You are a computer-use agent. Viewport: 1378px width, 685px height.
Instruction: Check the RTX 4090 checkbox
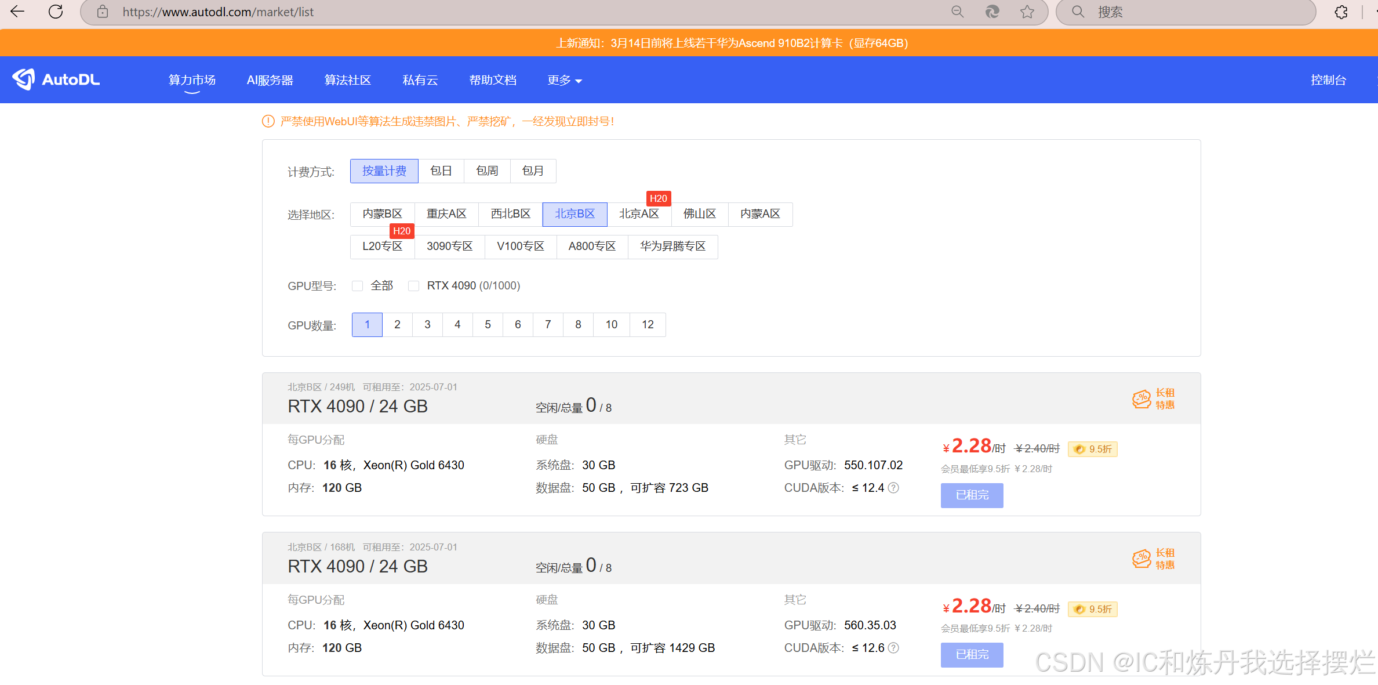pos(413,286)
